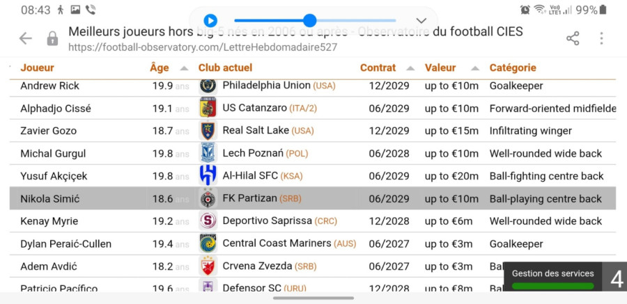The height and width of the screenshot is (304, 627).
Task: Open the three-dot overflow menu
Action: pyautogui.click(x=601, y=39)
